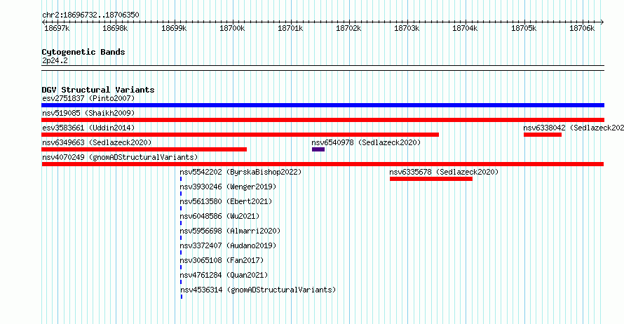
Task: Click the chr2:18696732..18706350 region label
Action: coord(90,15)
